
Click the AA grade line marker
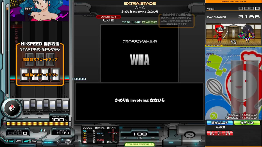pos(209,62)
